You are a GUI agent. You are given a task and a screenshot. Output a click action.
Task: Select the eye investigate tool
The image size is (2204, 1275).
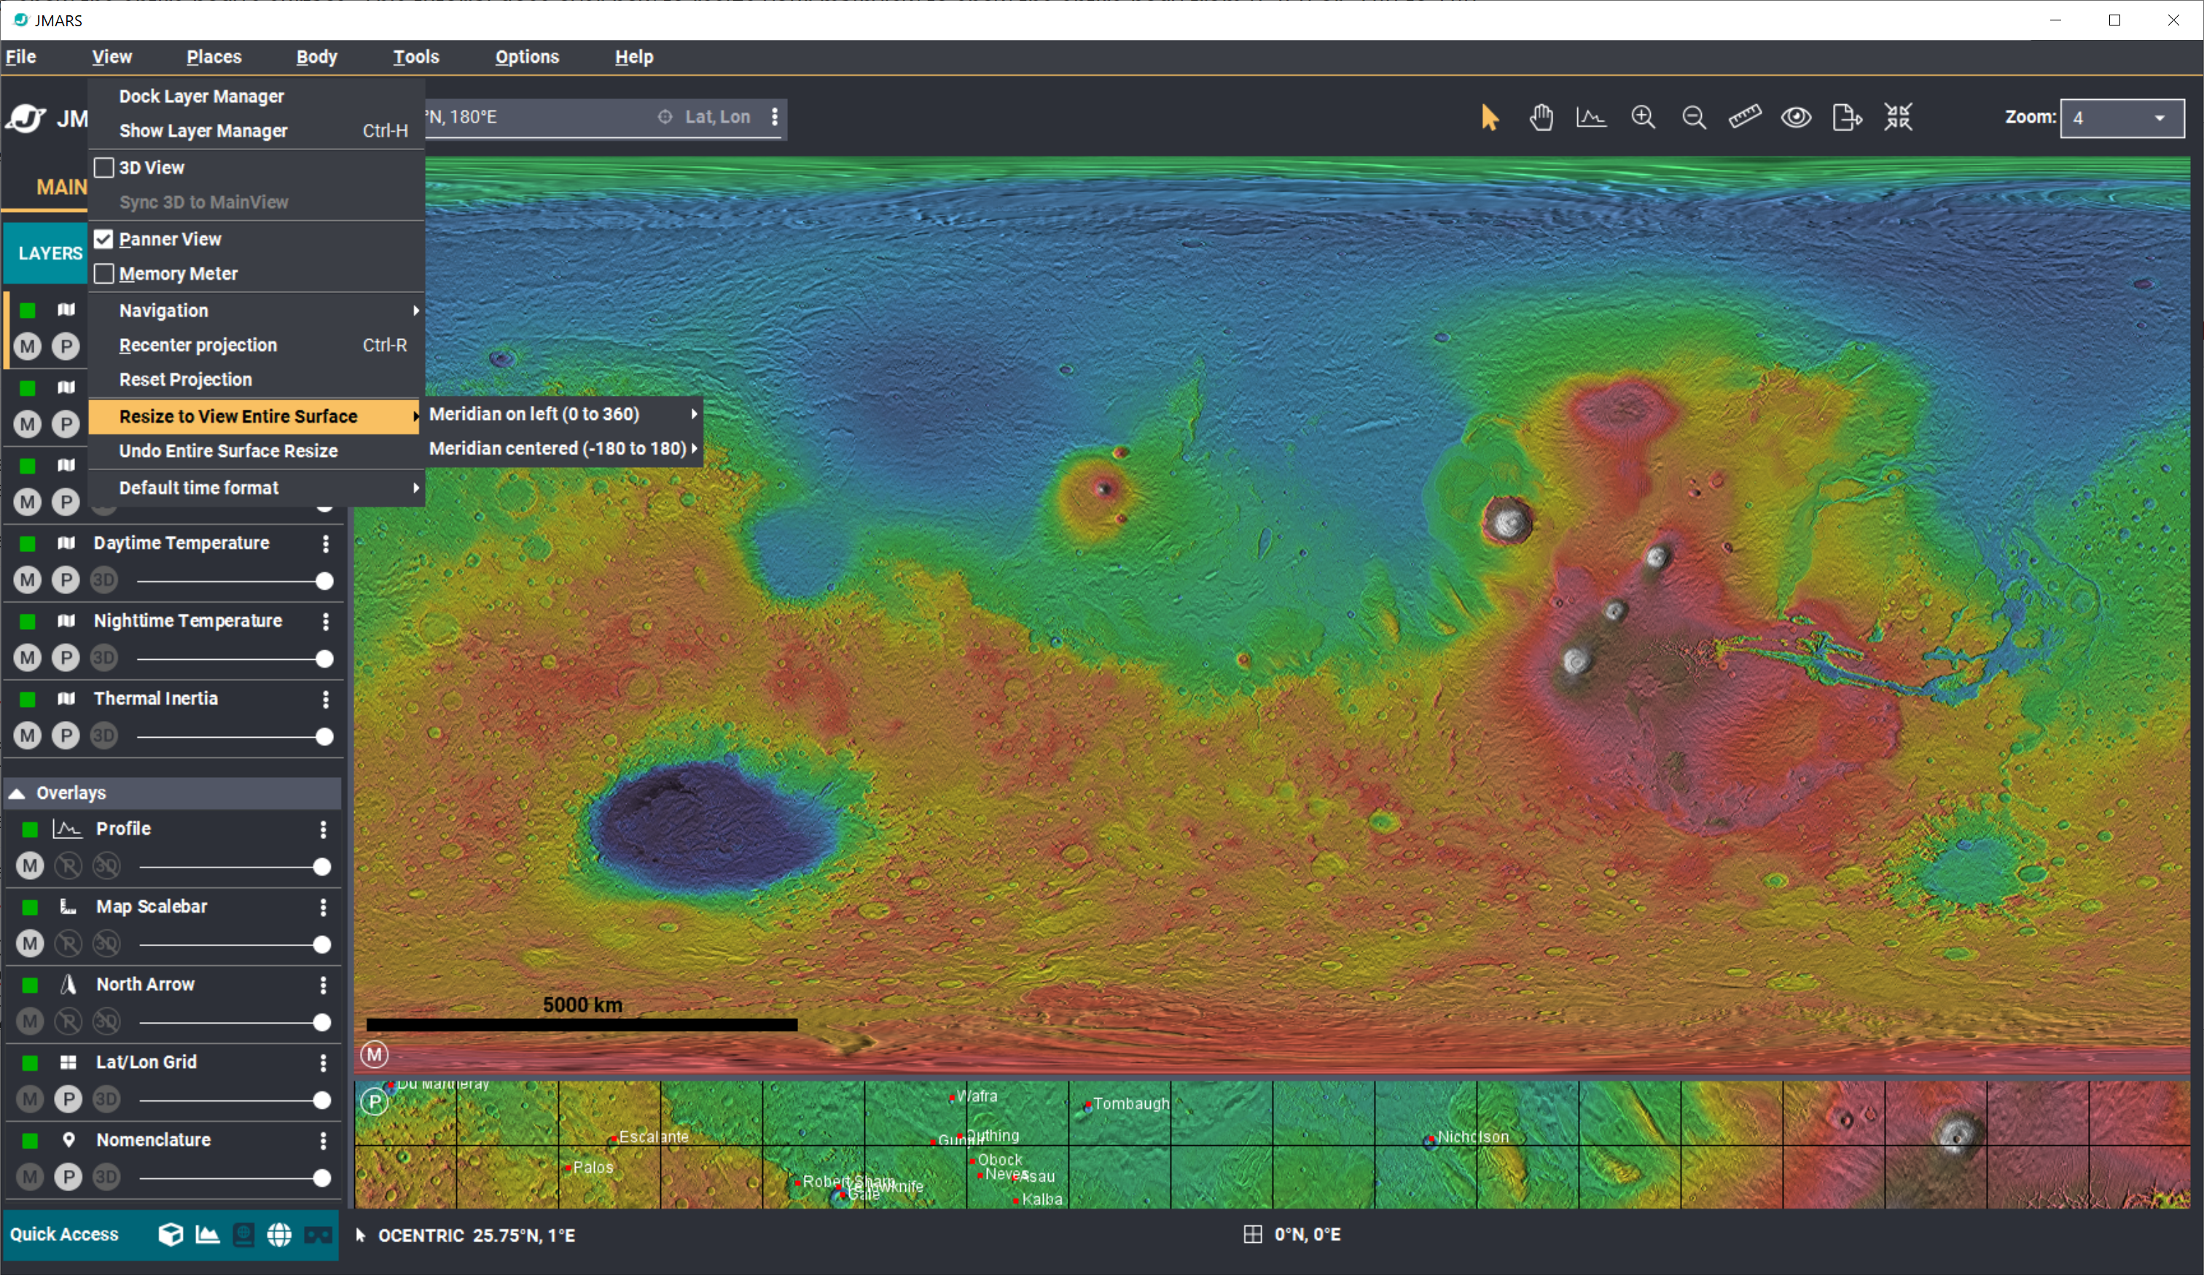[1797, 117]
